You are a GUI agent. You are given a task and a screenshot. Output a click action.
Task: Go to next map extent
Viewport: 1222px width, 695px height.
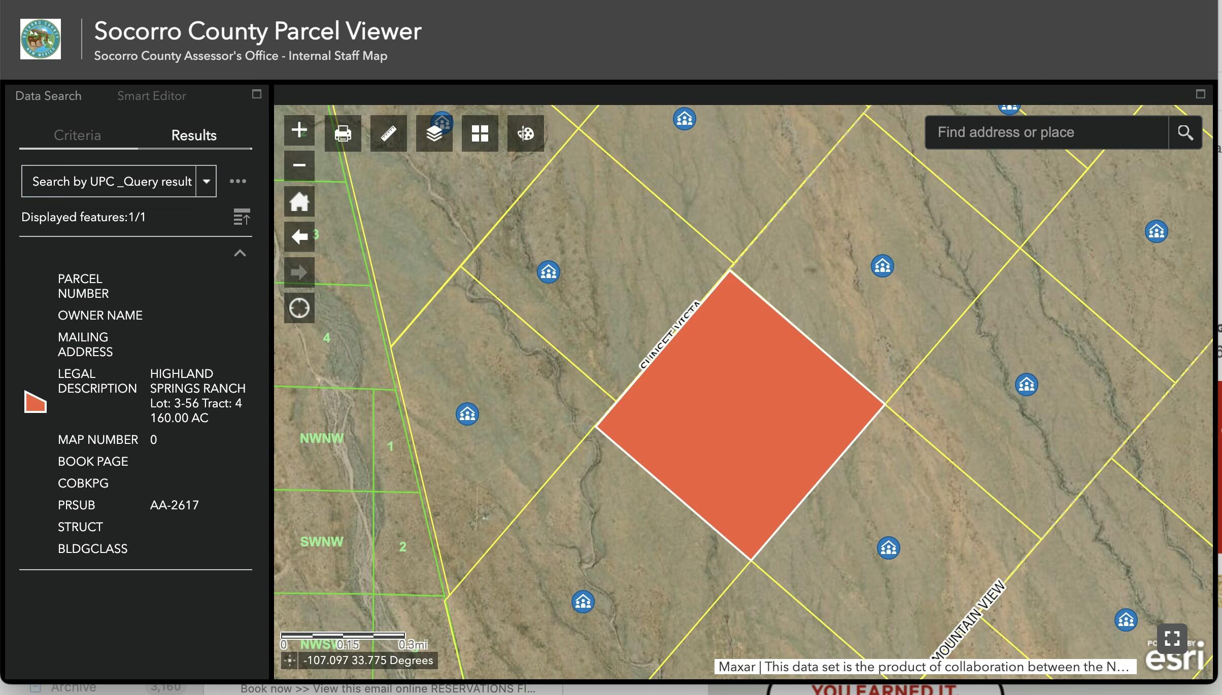(299, 272)
